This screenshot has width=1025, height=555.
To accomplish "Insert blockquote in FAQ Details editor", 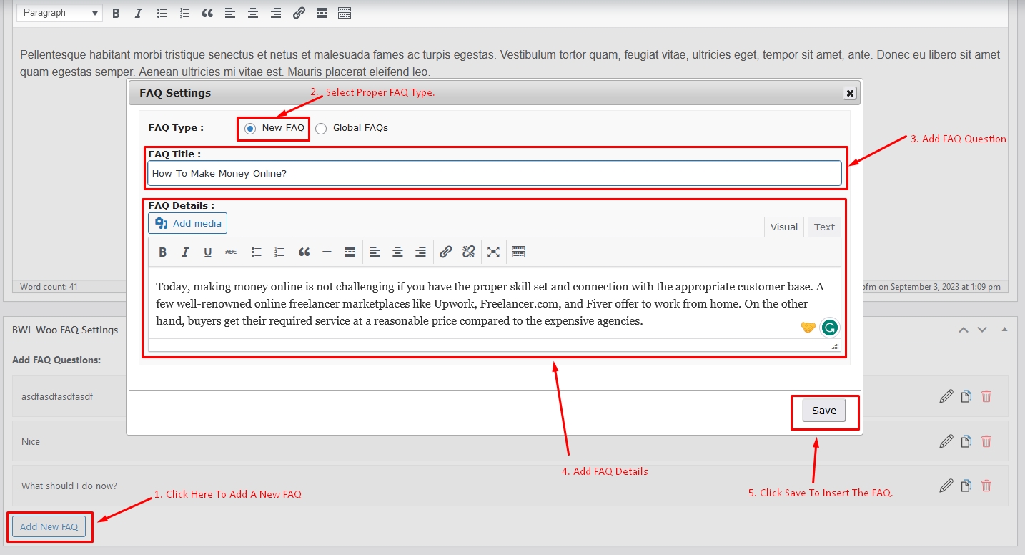I will tap(304, 252).
